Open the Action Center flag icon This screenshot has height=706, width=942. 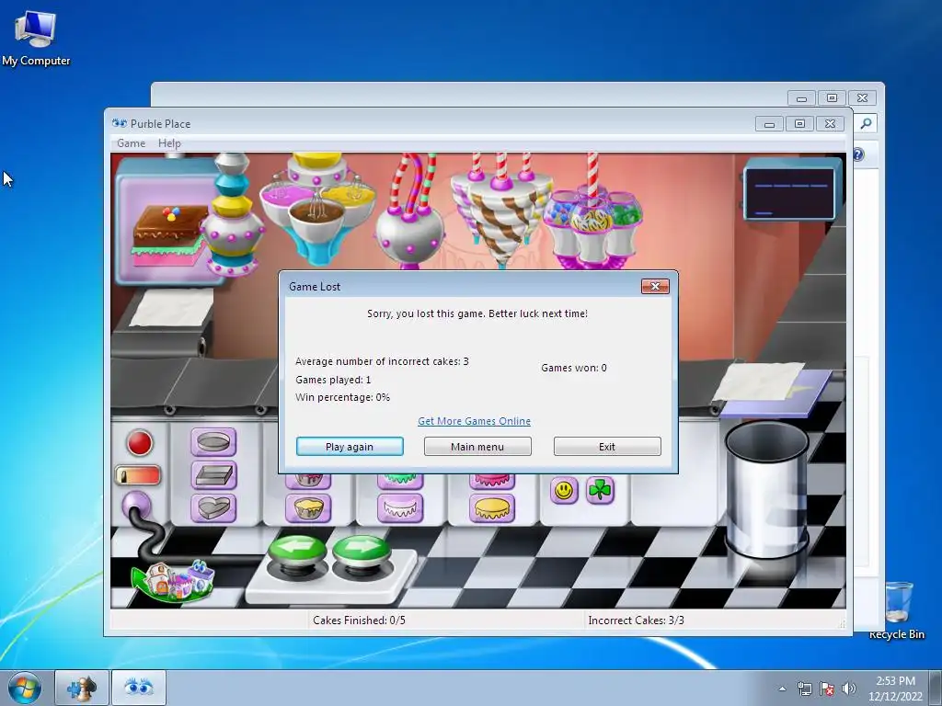pyautogui.click(x=827, y=689)
